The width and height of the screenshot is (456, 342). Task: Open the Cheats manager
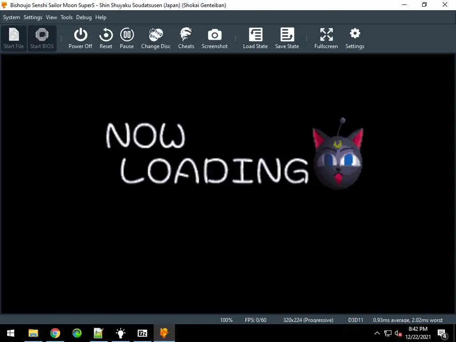[186, 38]
